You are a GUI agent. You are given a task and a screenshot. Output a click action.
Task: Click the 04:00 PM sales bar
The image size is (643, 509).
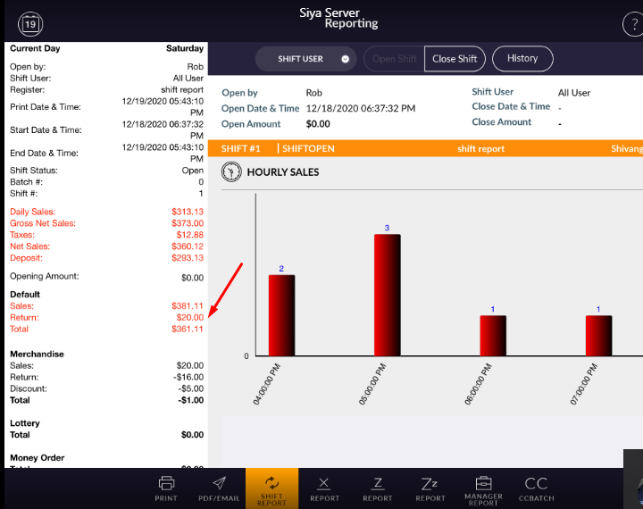(x=281, y=315)
